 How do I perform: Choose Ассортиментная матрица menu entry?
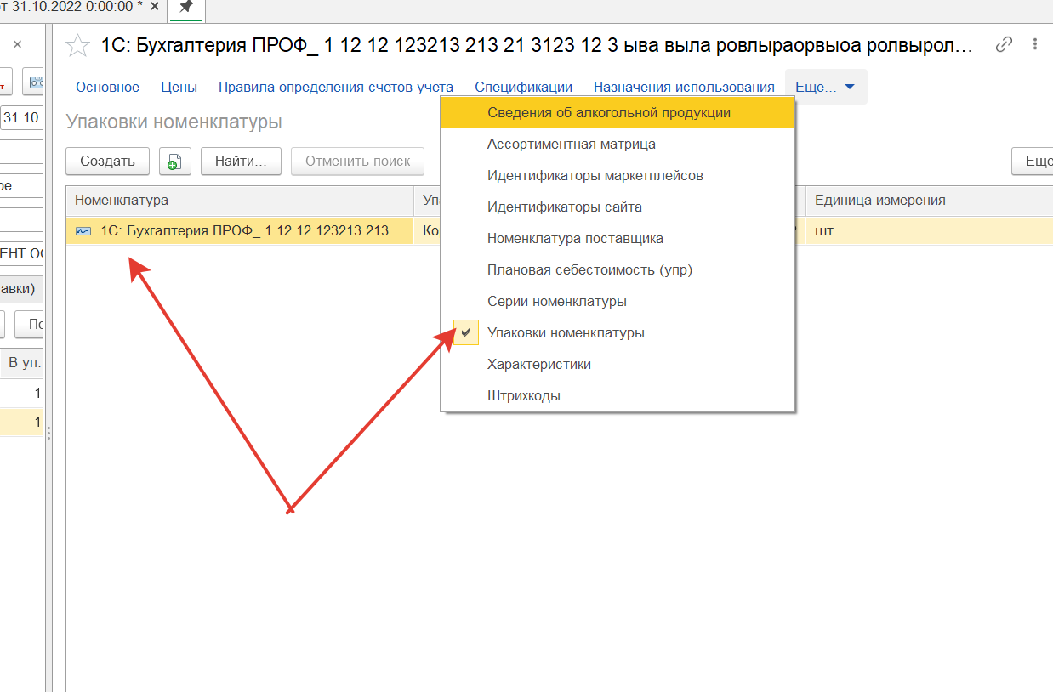tap(618, 144)
